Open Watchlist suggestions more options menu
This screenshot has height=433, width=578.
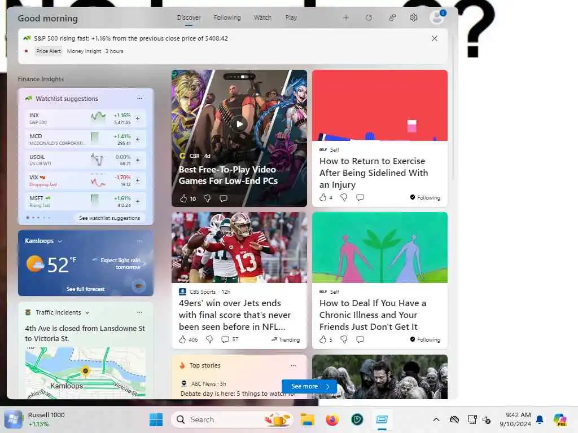[x=140, y=98]
